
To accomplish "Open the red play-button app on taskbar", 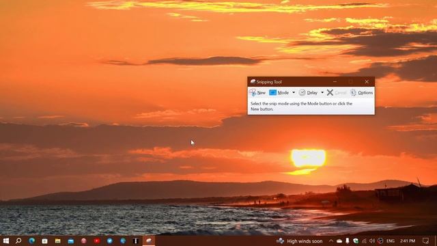I will click(97, 241).
